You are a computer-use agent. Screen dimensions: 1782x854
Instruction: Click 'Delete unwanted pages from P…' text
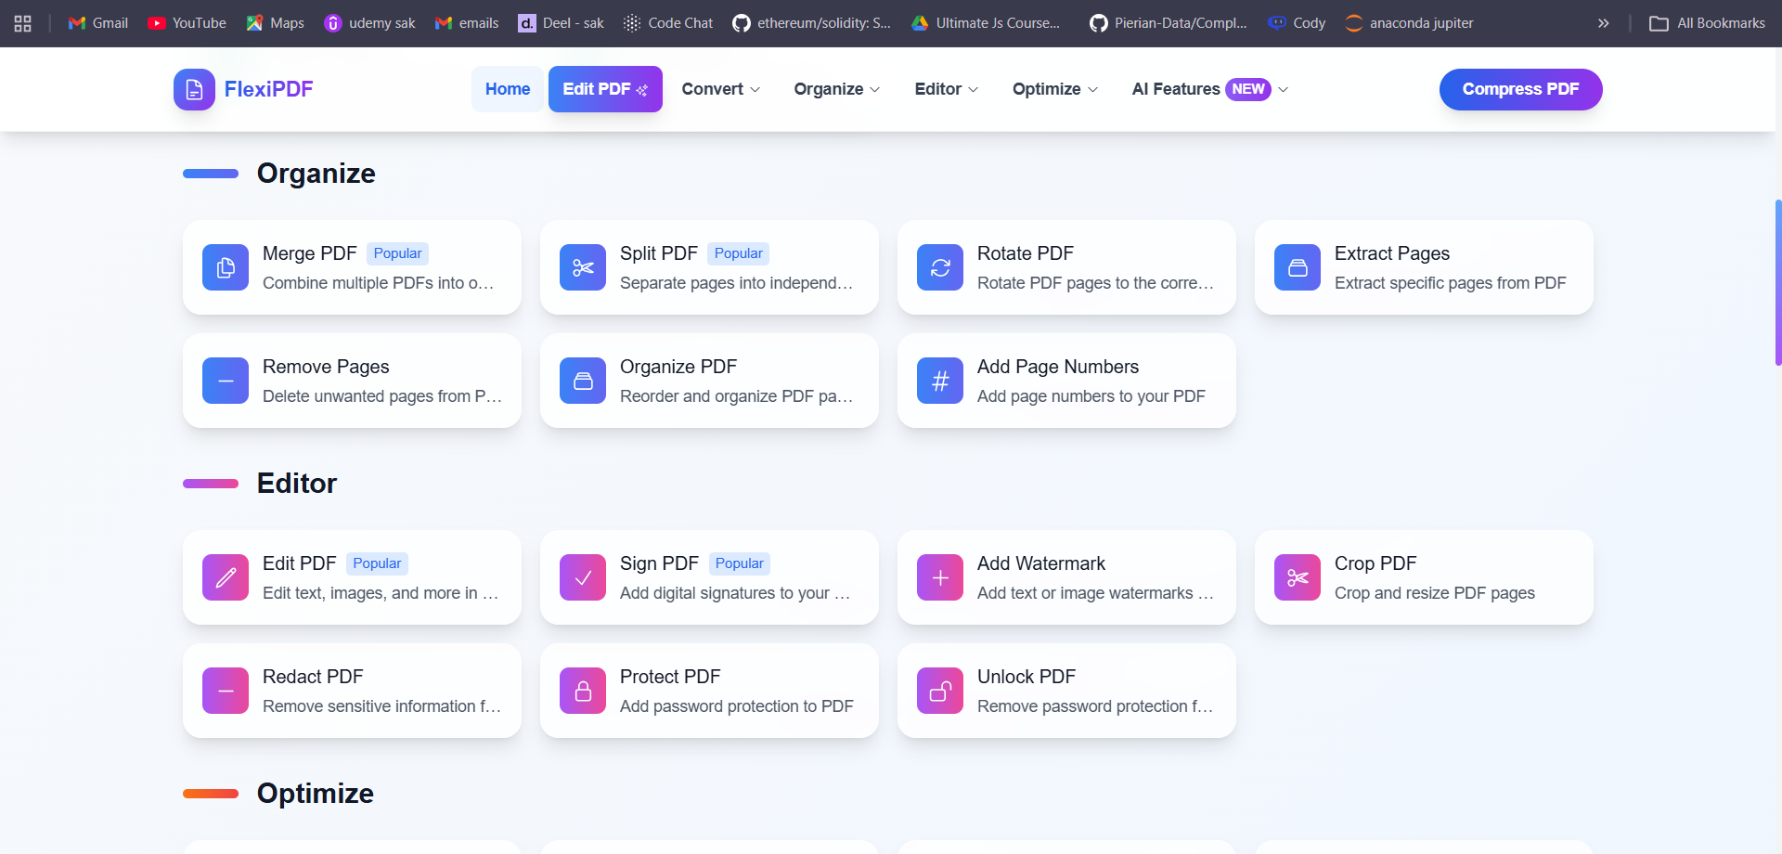(x=382, y=396)
